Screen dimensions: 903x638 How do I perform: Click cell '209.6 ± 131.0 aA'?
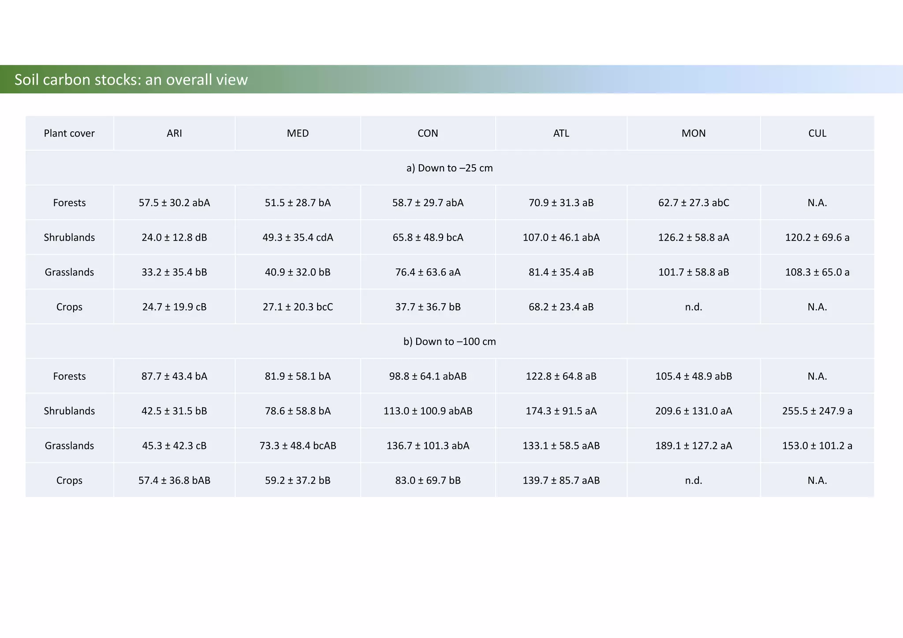(x=694, y=411)
